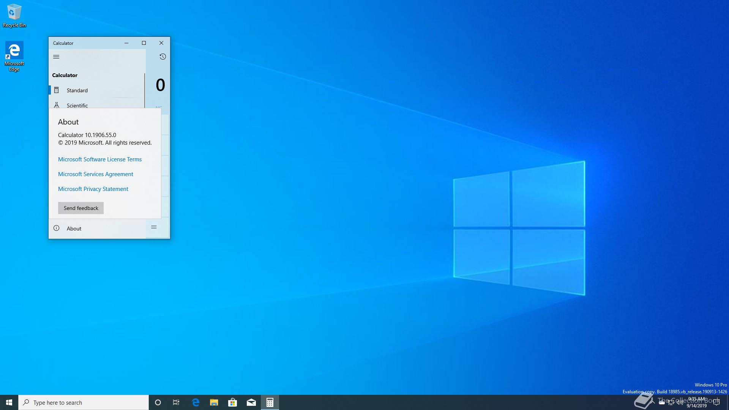Click the navigation pane scrollbar
This screenshot has width=729, height=410.
coord(145,90)
